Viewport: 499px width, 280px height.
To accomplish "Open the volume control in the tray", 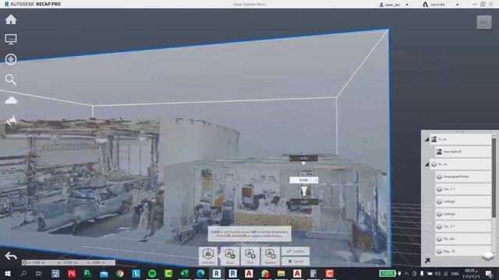I will click(437, 274).
